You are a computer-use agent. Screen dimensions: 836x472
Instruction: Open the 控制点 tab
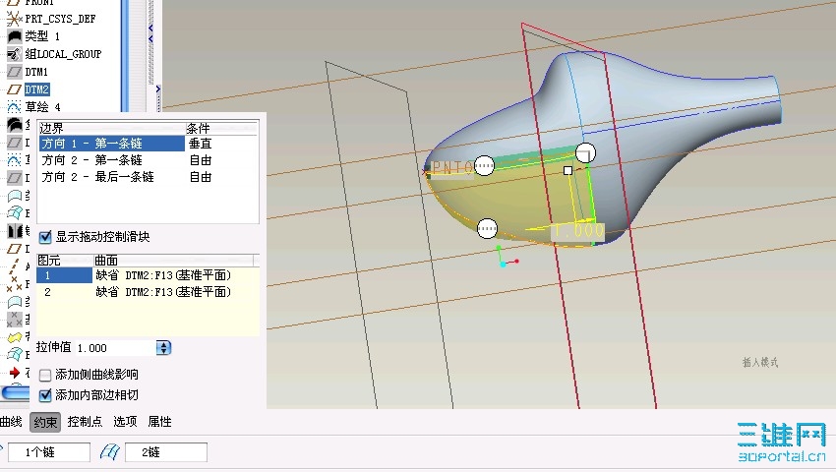pyautogui.click(x=85, y=422)
